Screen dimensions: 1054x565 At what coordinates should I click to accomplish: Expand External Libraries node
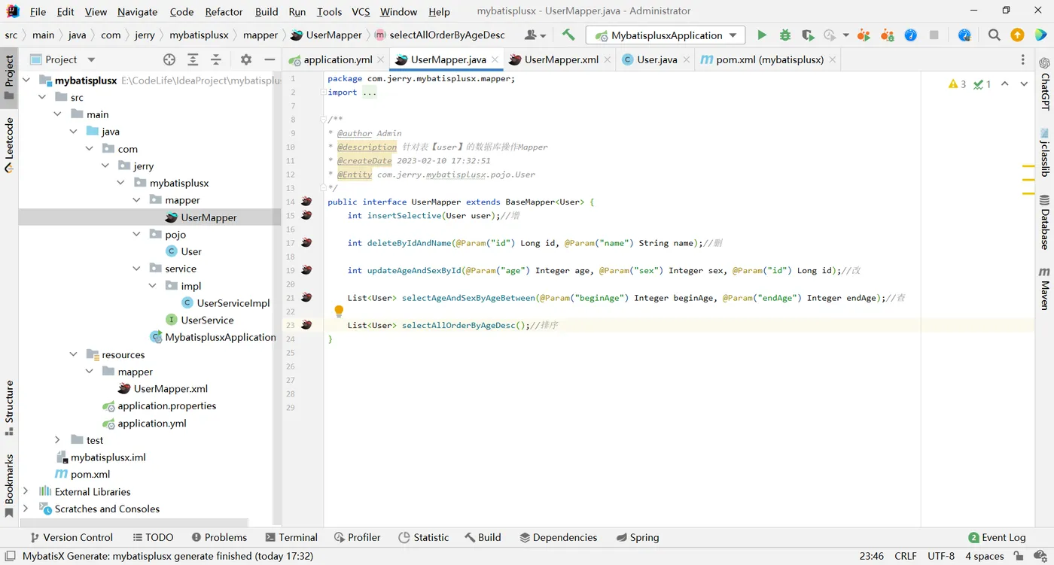[x=26, y=491]
